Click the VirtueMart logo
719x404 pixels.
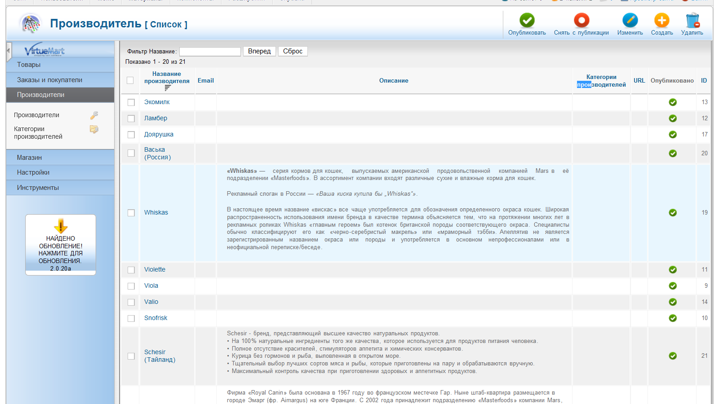click(x=44, y=50)
